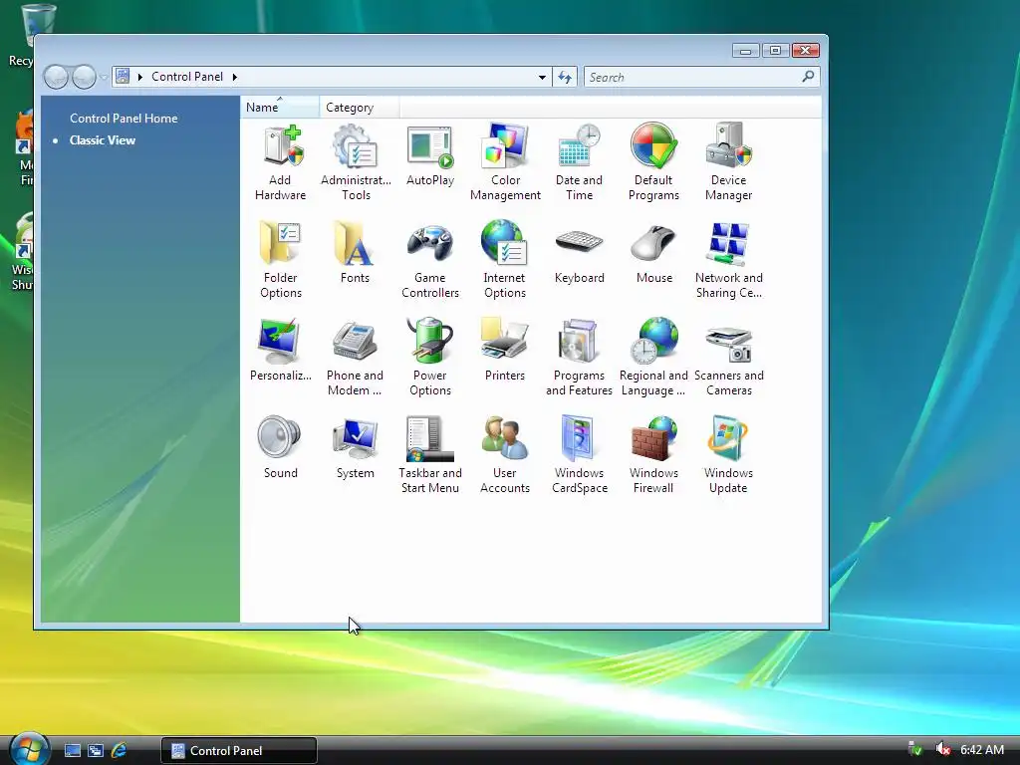Open Folder Options
This screenshot has height=765, width=1020.
click(x=280, y=260)
